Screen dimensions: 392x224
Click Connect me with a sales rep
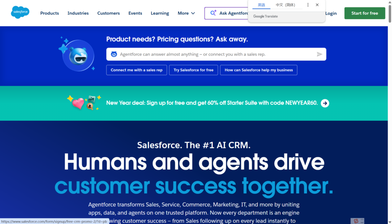click(136, 70)
